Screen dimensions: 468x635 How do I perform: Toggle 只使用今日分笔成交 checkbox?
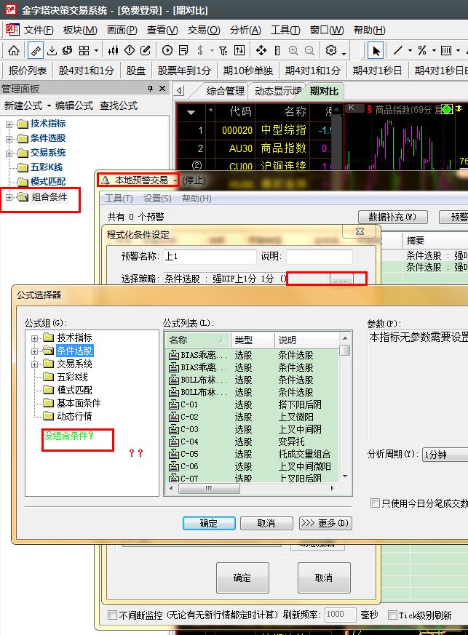(375, 503)
